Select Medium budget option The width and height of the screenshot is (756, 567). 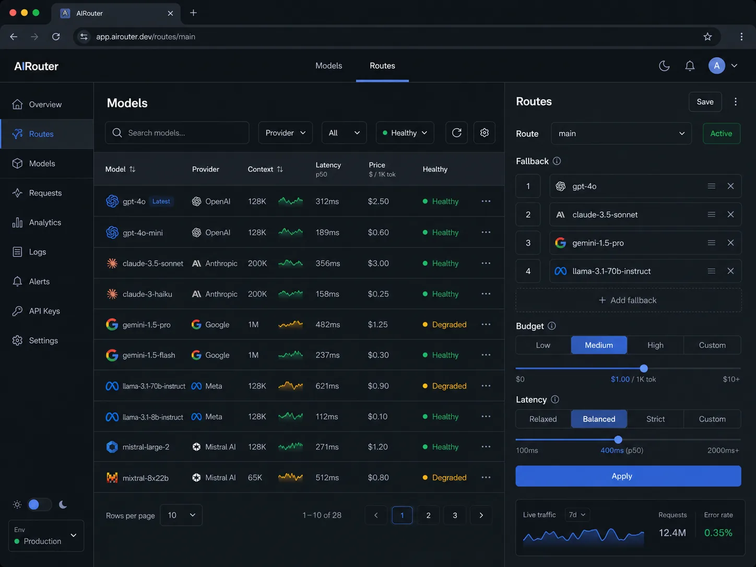[x=599, y=345]
